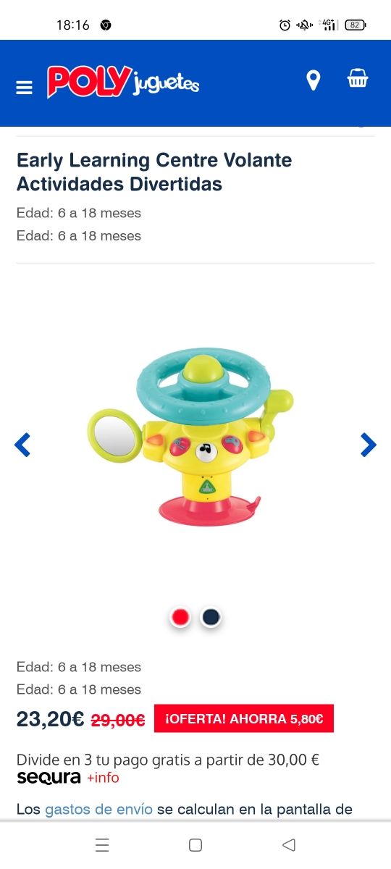The height and width of the screenshot is (869, 391).
Task: Open the gastos de envío link
Action: pyautogui.click(x=98, y=809)
